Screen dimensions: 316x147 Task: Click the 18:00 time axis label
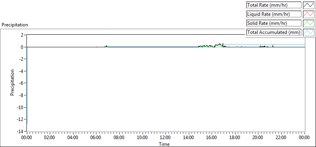235,138
